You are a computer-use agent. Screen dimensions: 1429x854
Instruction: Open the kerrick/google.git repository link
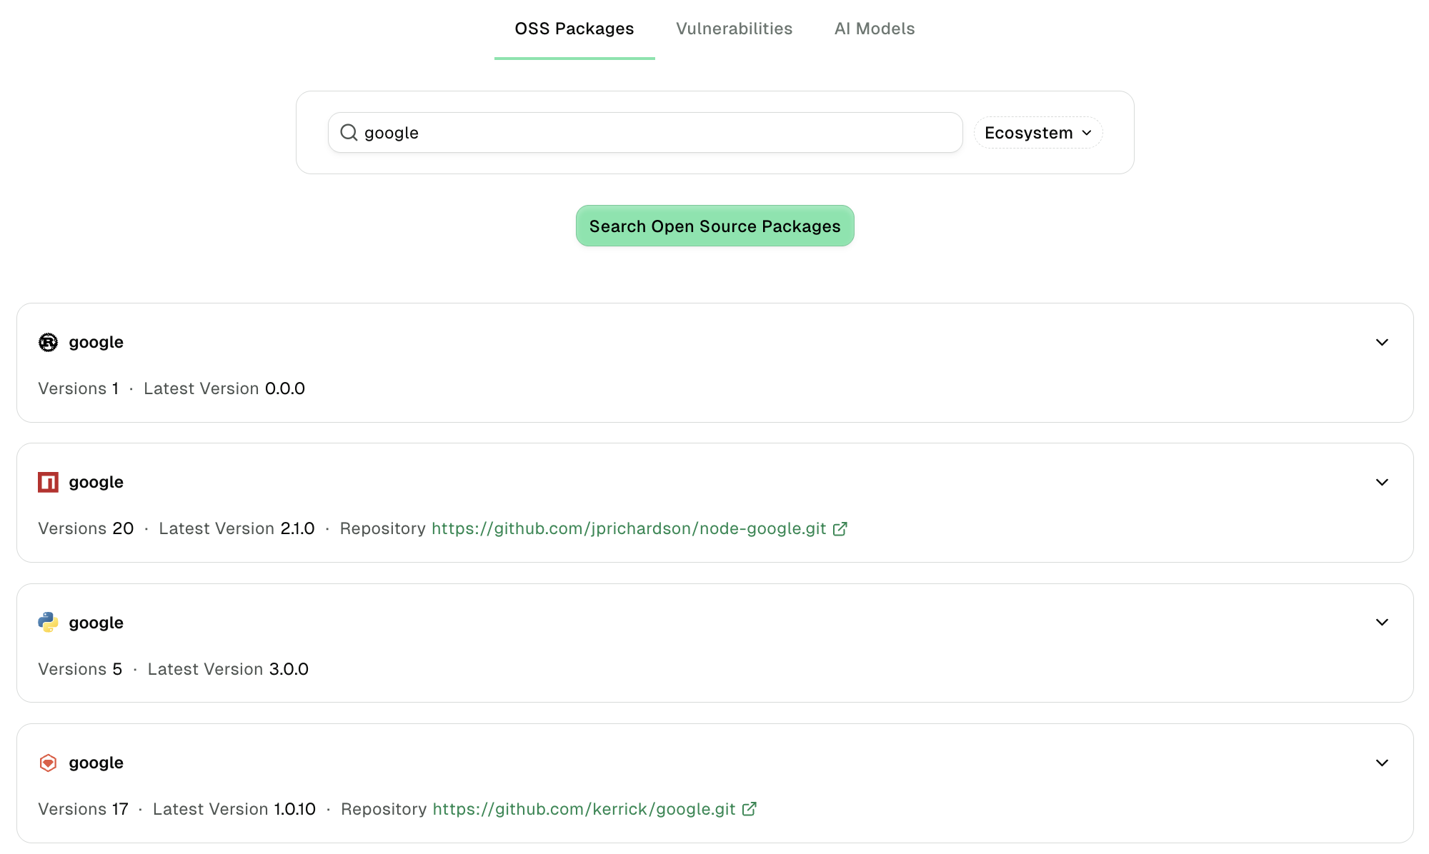[x=584, y=809]
